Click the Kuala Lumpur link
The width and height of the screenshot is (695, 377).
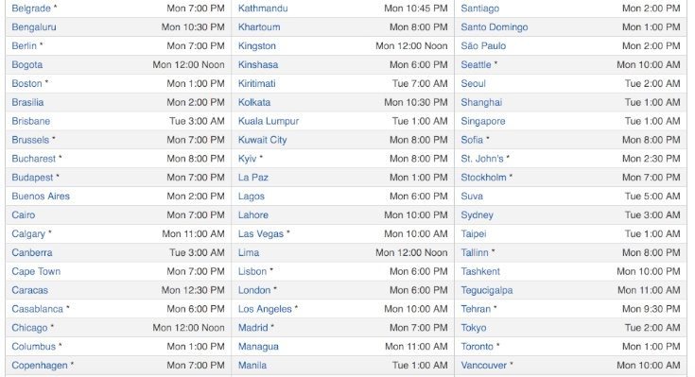pos(269,121)
